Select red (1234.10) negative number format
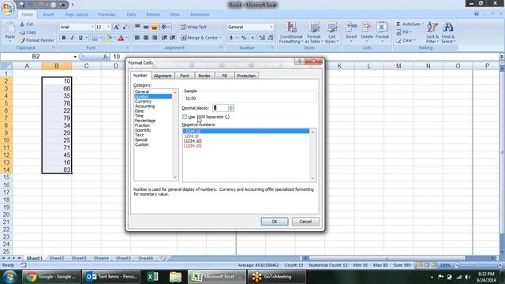This screenshot has height=284, width=505. coord(193,146)
